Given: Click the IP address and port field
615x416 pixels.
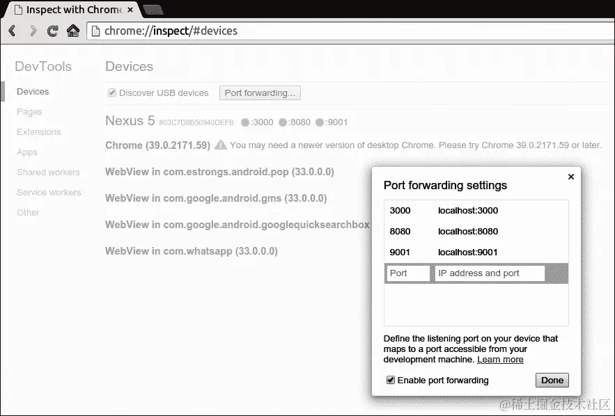Looking at the screenshot, I should 490,273.
